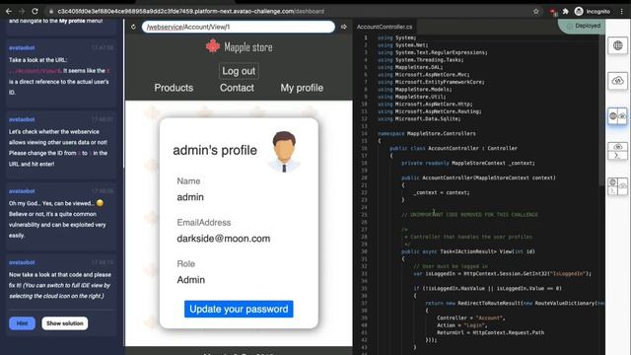631x355 pixels.
Task: Go back with browser back arrow
Action: (x=9, y=11)
